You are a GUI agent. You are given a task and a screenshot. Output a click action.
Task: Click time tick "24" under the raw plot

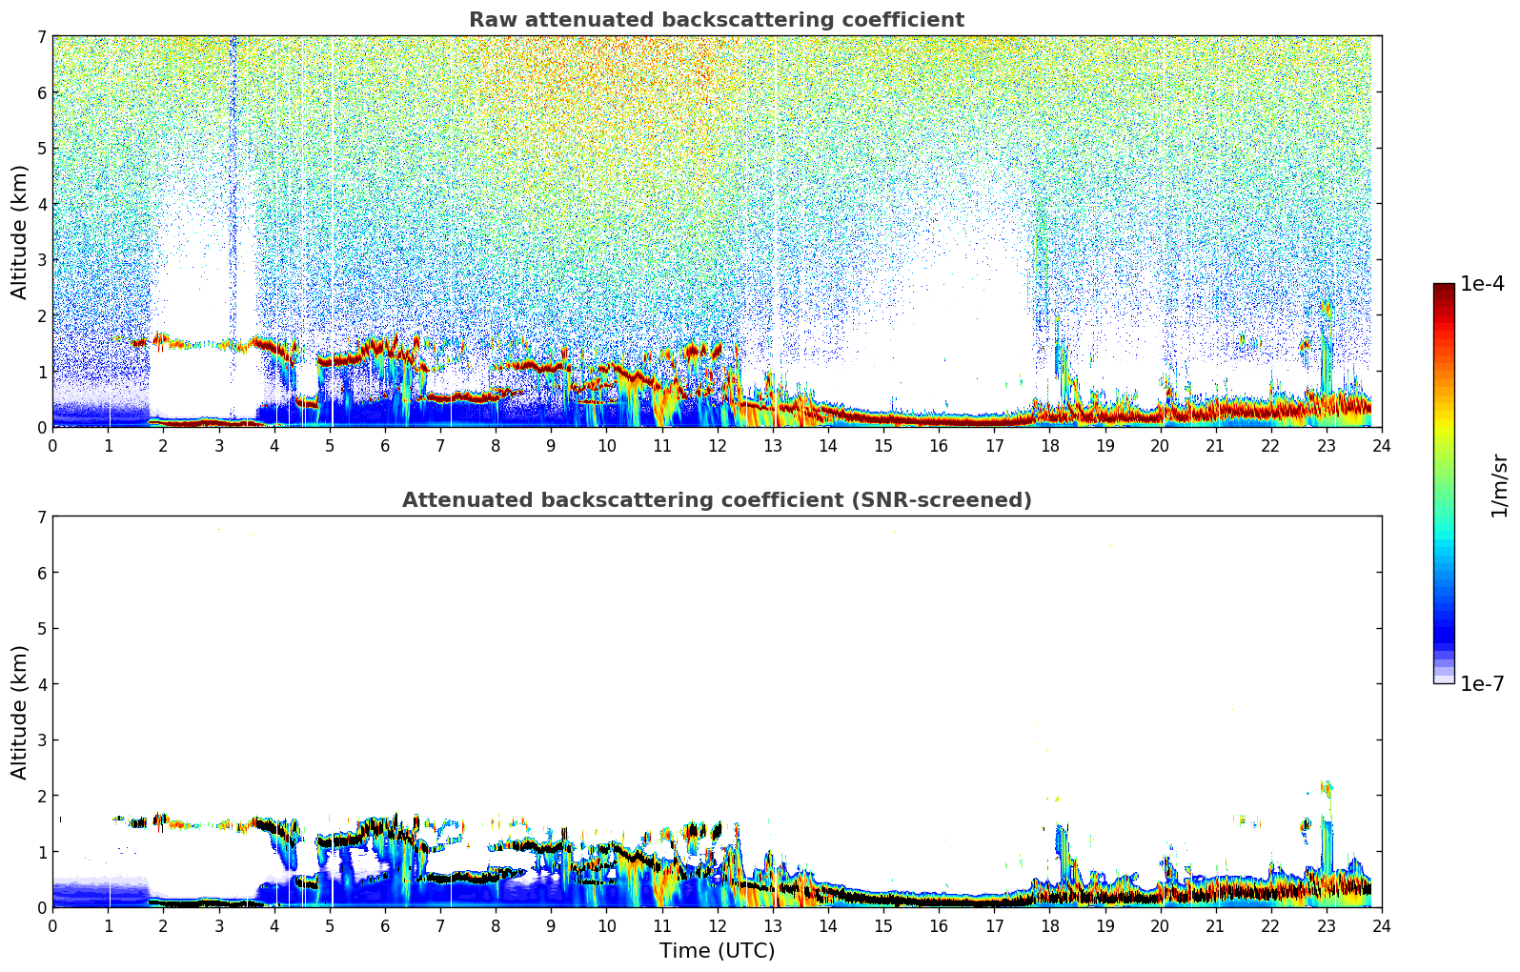point(1382,445)
